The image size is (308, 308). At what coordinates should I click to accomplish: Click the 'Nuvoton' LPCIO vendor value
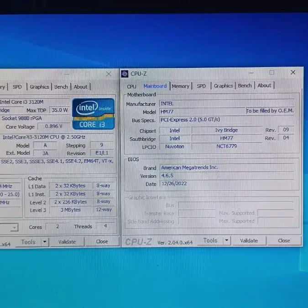point(175,146)
